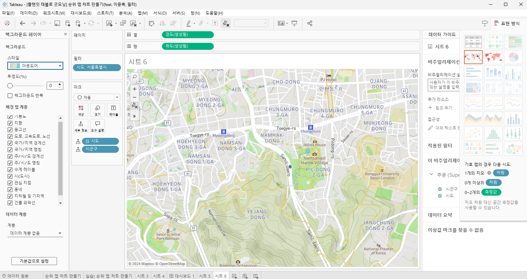Select the symbol map chart thumbnail
Screen dimensions: 527x279
click(x=473, y=57)
